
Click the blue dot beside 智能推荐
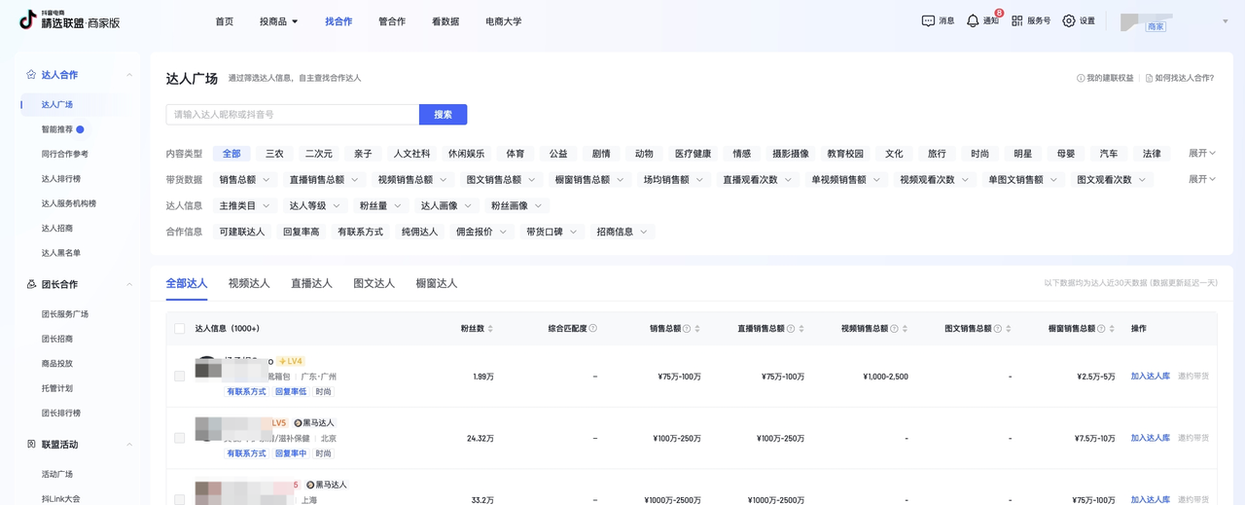click(80, 129)
